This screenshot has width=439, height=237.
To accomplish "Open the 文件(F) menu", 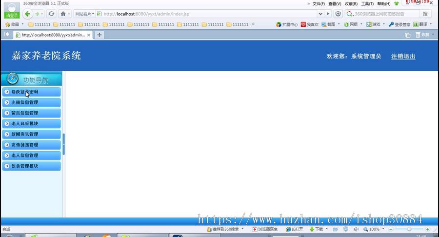I will click(319, 4).
